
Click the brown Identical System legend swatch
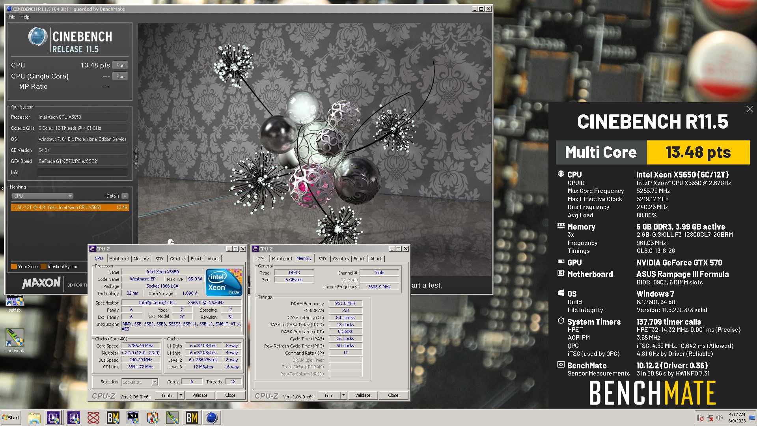(x=44, y=267)
